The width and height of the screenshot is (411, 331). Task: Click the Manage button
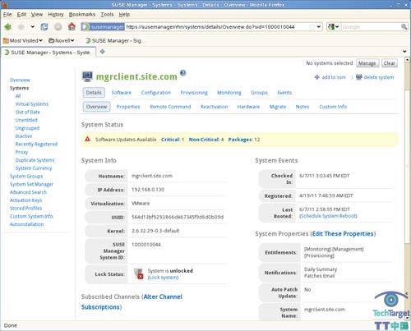tap(367, 63)
